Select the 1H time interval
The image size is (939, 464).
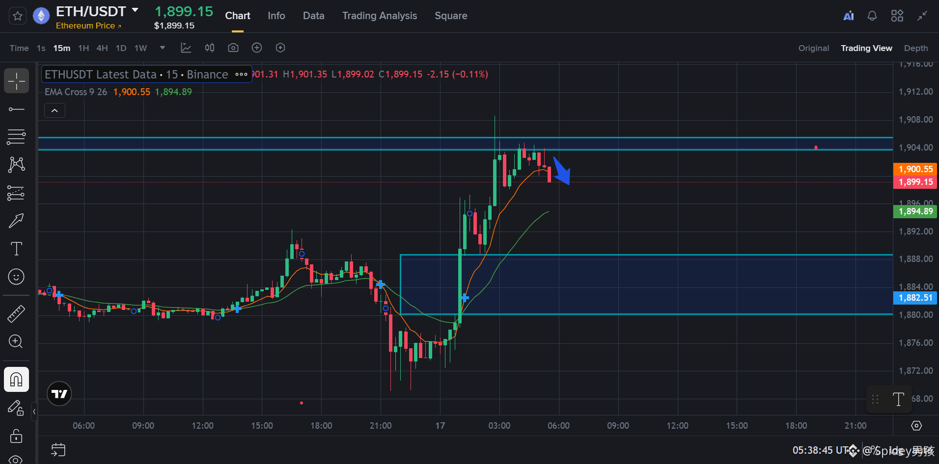[x=83, y=48]
